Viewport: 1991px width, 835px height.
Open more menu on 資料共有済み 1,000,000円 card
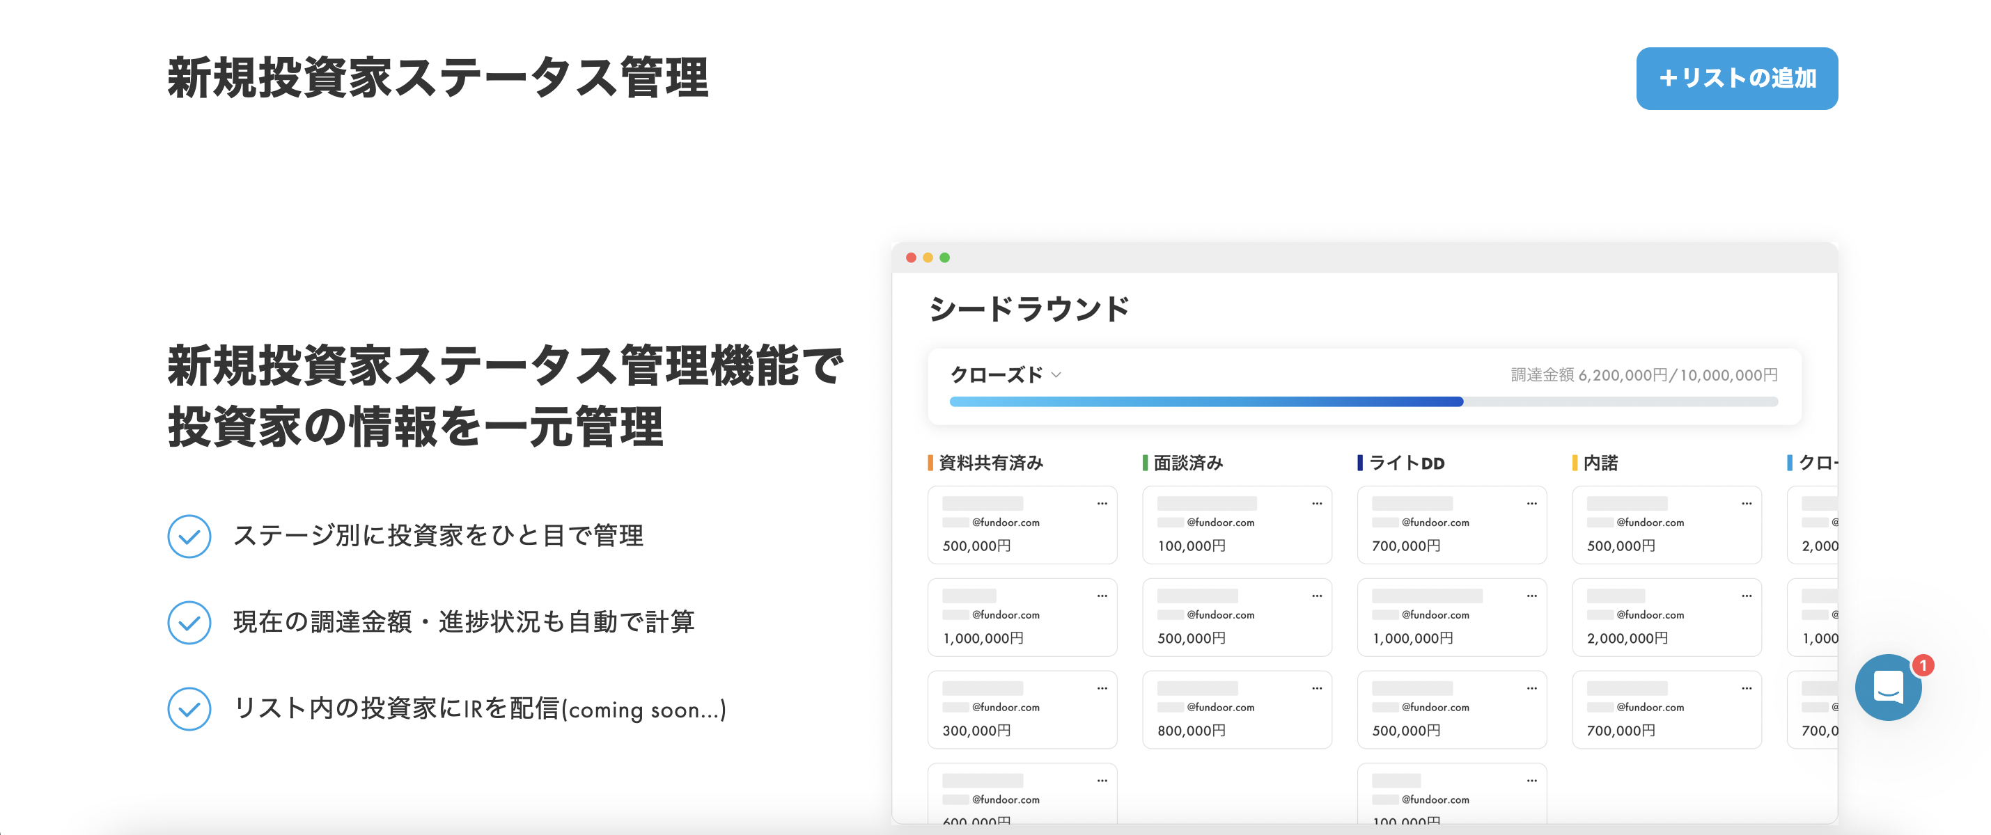click(x=1102, y=596)
